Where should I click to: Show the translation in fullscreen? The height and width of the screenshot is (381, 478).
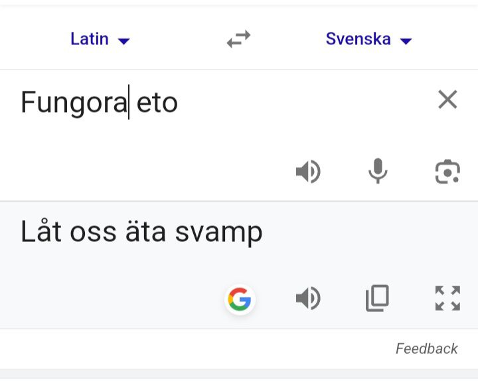(447, 299)
